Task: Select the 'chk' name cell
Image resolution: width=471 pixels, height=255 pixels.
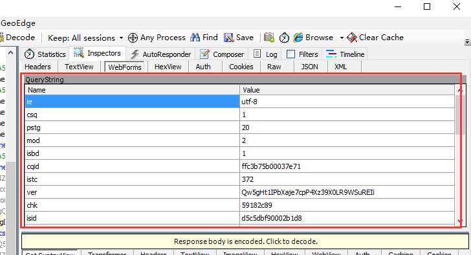Action: (x=132, y=205)
